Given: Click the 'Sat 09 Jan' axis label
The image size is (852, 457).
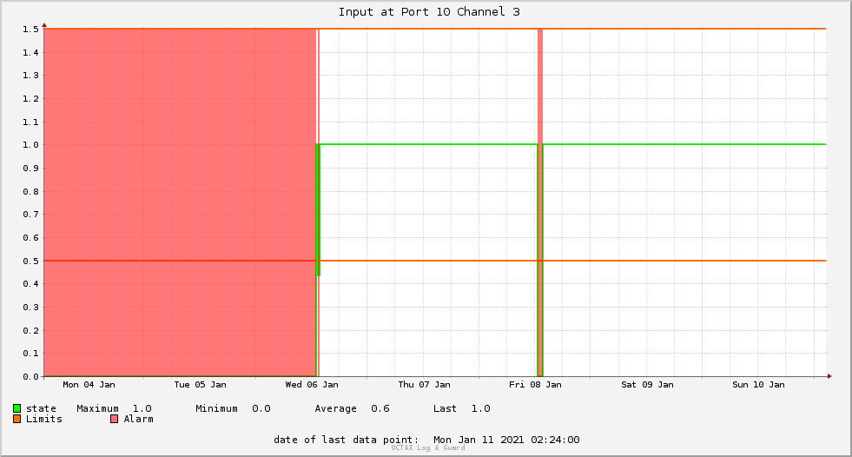Looking at the screenshot, I should [647, 385].
